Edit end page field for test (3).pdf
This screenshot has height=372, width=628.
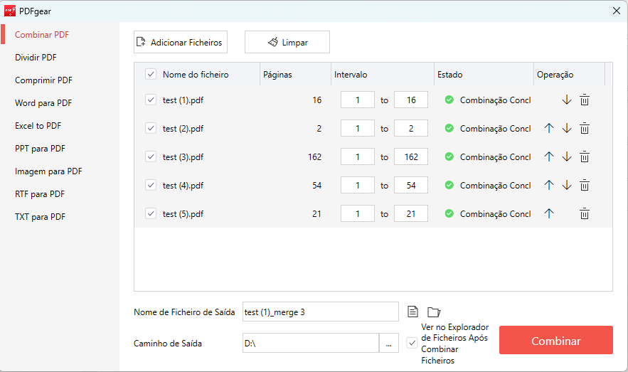[411, 157]
